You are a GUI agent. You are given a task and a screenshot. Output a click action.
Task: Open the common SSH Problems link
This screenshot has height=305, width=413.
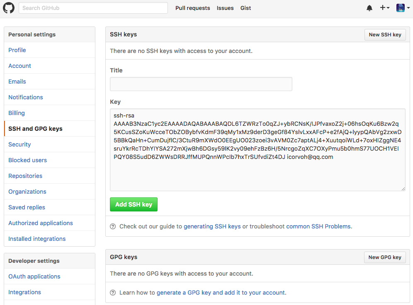tap(318, 226)
